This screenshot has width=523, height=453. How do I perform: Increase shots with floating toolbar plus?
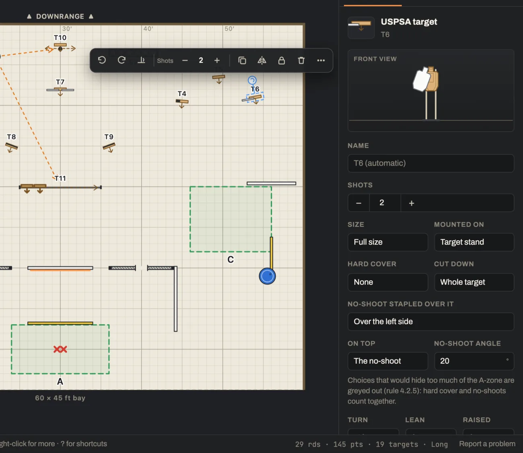(x=217, y=60)
